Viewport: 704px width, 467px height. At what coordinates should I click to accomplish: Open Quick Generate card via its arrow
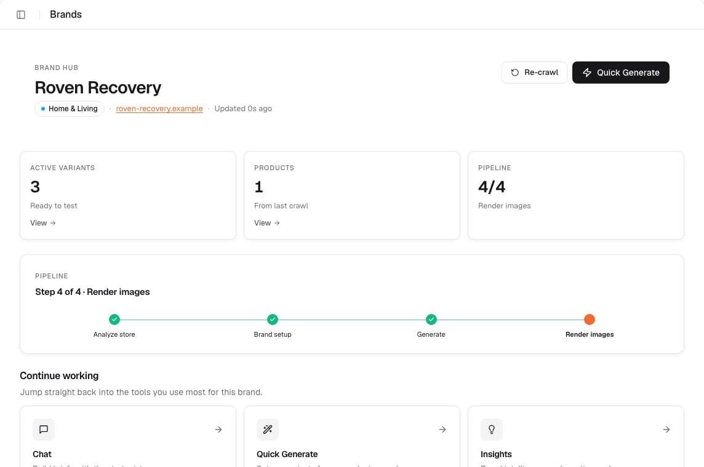442,430
